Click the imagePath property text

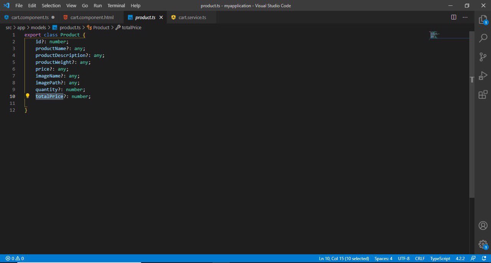[48, 83]
